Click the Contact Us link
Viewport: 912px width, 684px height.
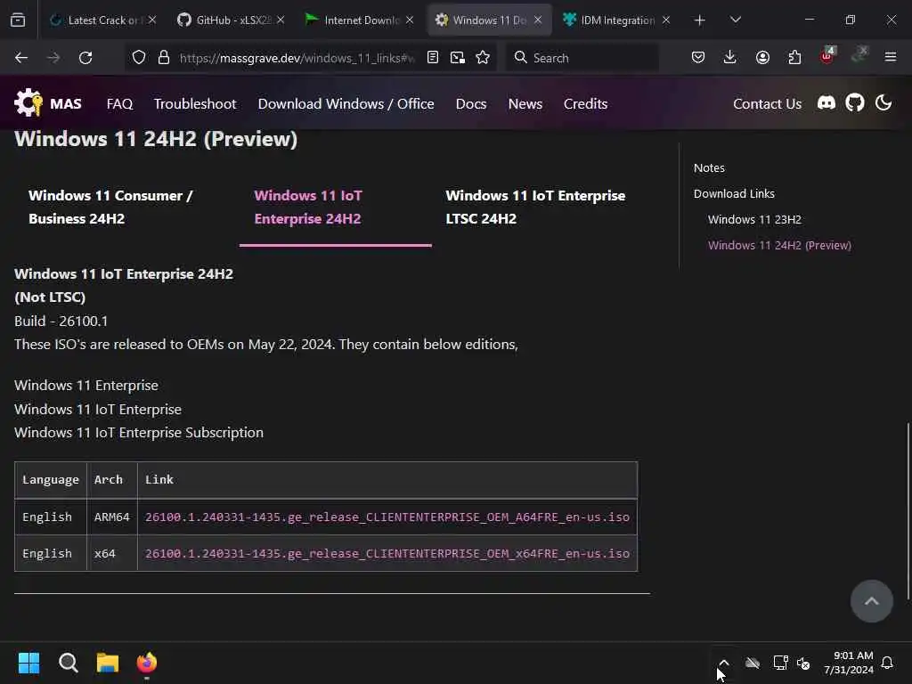pyautogui.click(x=767, y=103)
